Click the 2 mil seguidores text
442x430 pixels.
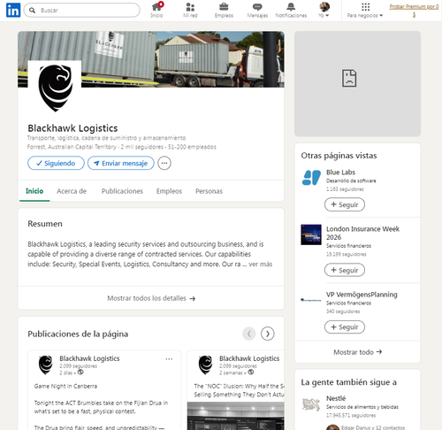142,147
